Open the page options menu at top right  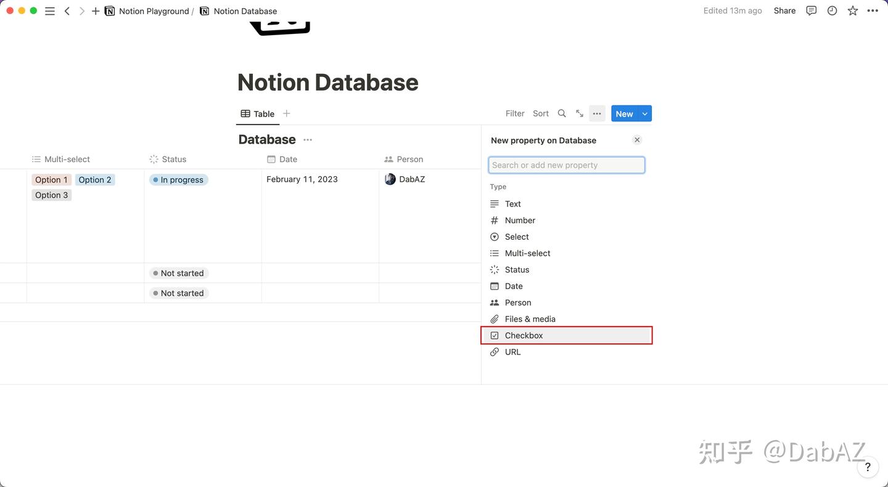click(x=873, y=10)
